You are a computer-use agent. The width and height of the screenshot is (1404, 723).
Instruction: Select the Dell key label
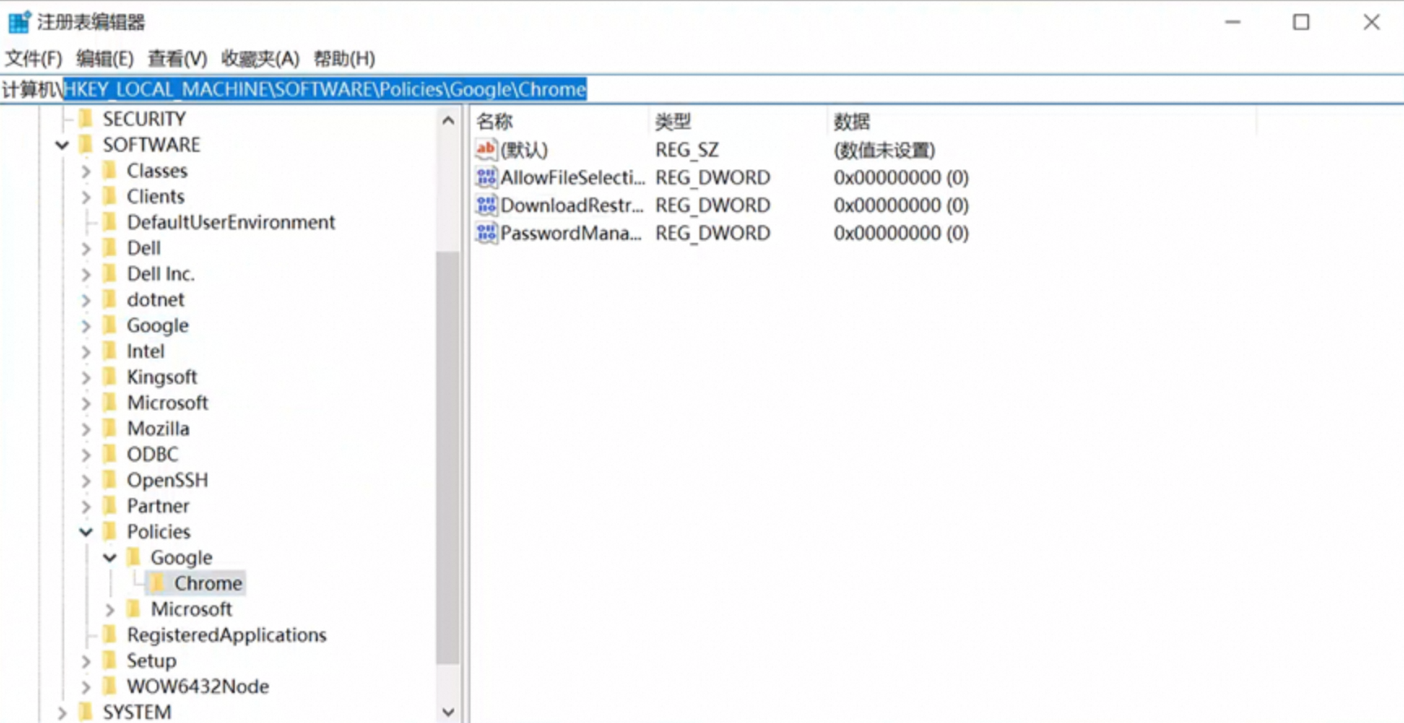pyautogui.click(x=144, y=248)
